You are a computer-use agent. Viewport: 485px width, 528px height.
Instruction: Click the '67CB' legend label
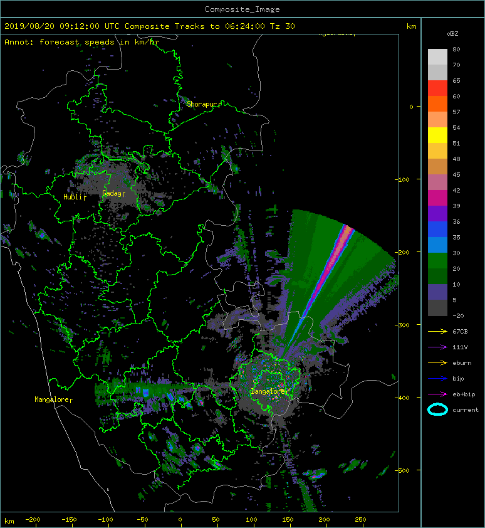coord(460,332)
